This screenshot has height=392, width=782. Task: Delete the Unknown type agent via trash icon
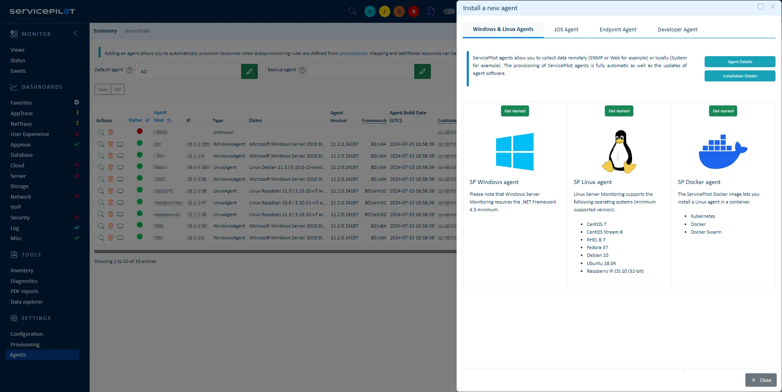click(x=111, y=132)
